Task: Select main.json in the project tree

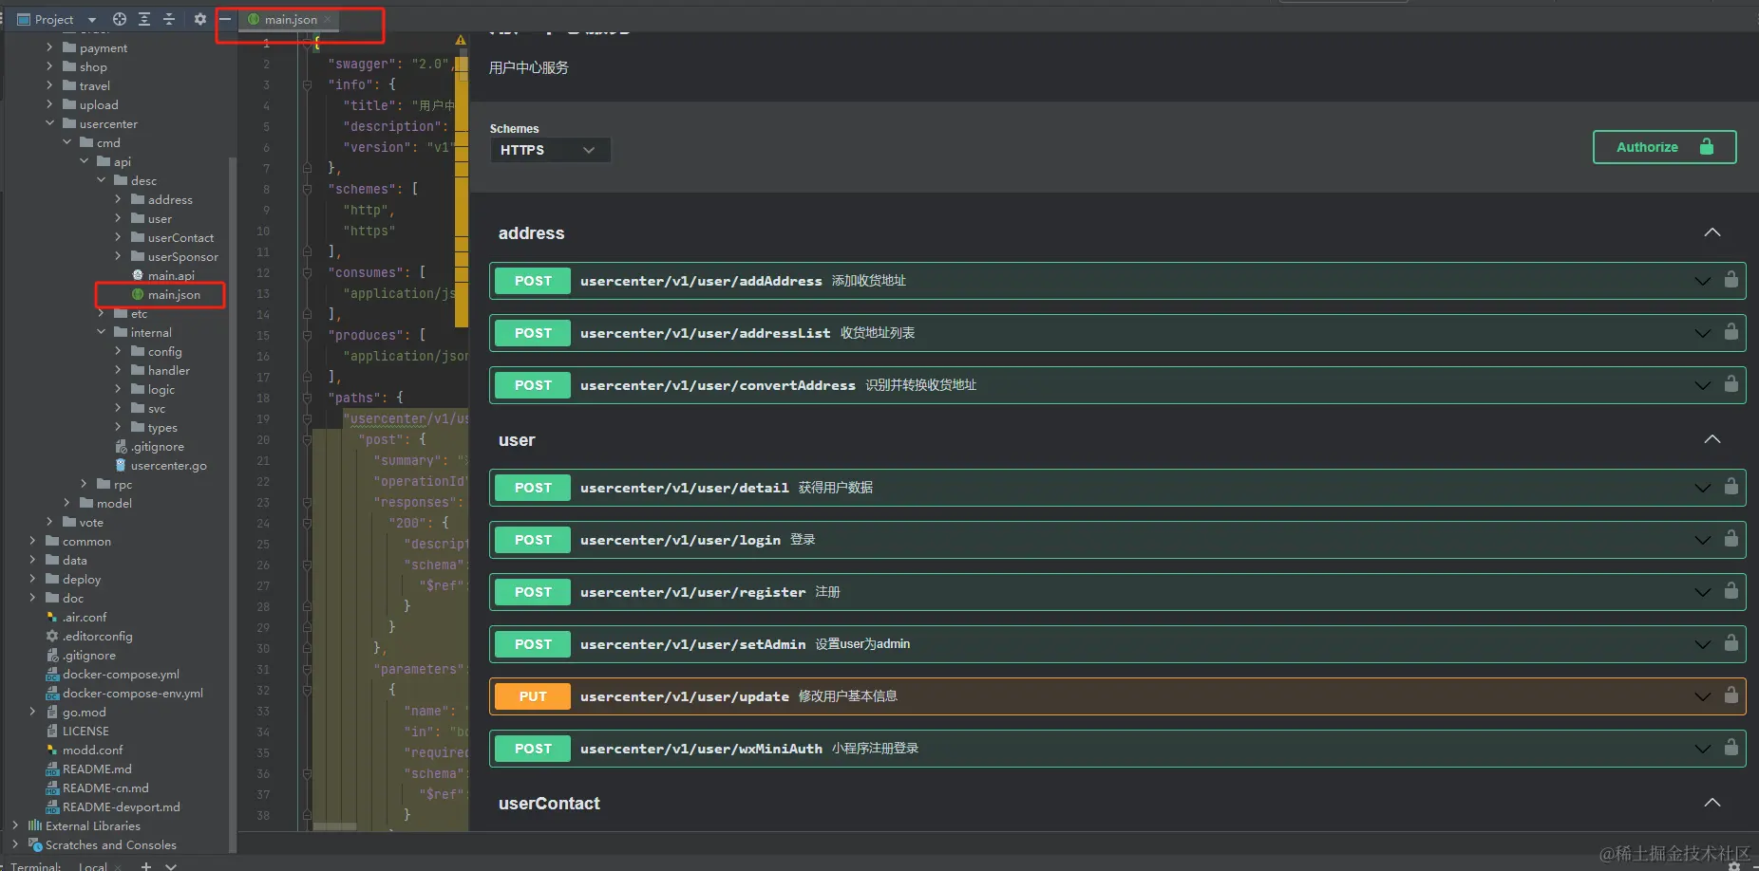Action: (x=174, y=294)
